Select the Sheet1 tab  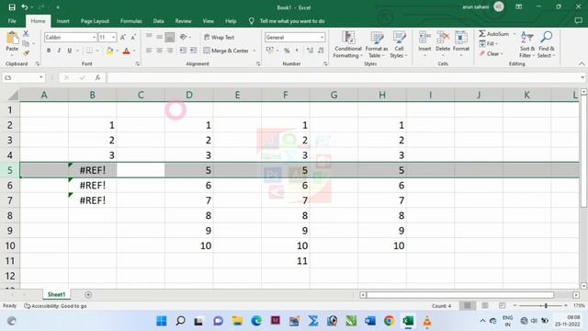tap(56, 294)
